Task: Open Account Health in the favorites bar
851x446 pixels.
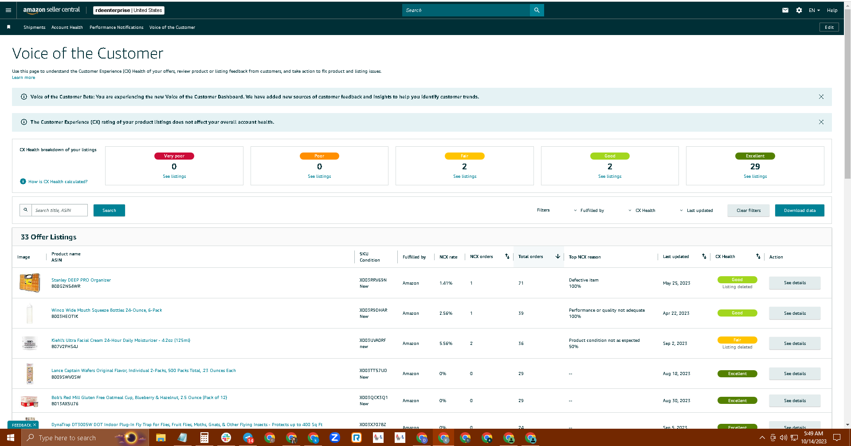Action: click(x=67, y=27)
